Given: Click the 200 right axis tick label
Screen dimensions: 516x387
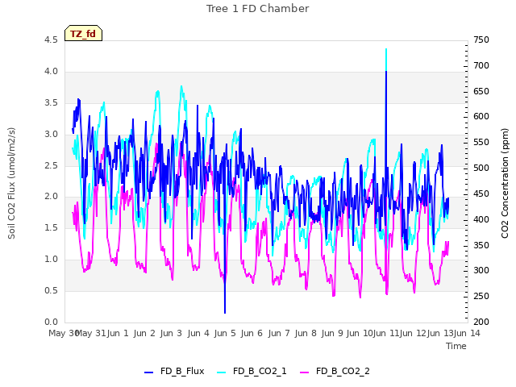Looking at the screenshot, I should click(x=481, y=322).
